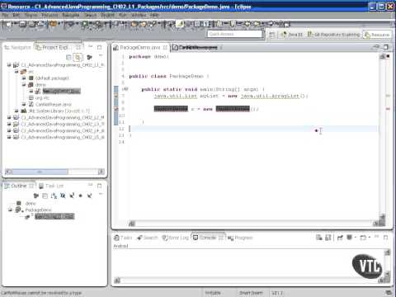
Task: Expand the CH02_L2 project node
Action: [9, 117]
